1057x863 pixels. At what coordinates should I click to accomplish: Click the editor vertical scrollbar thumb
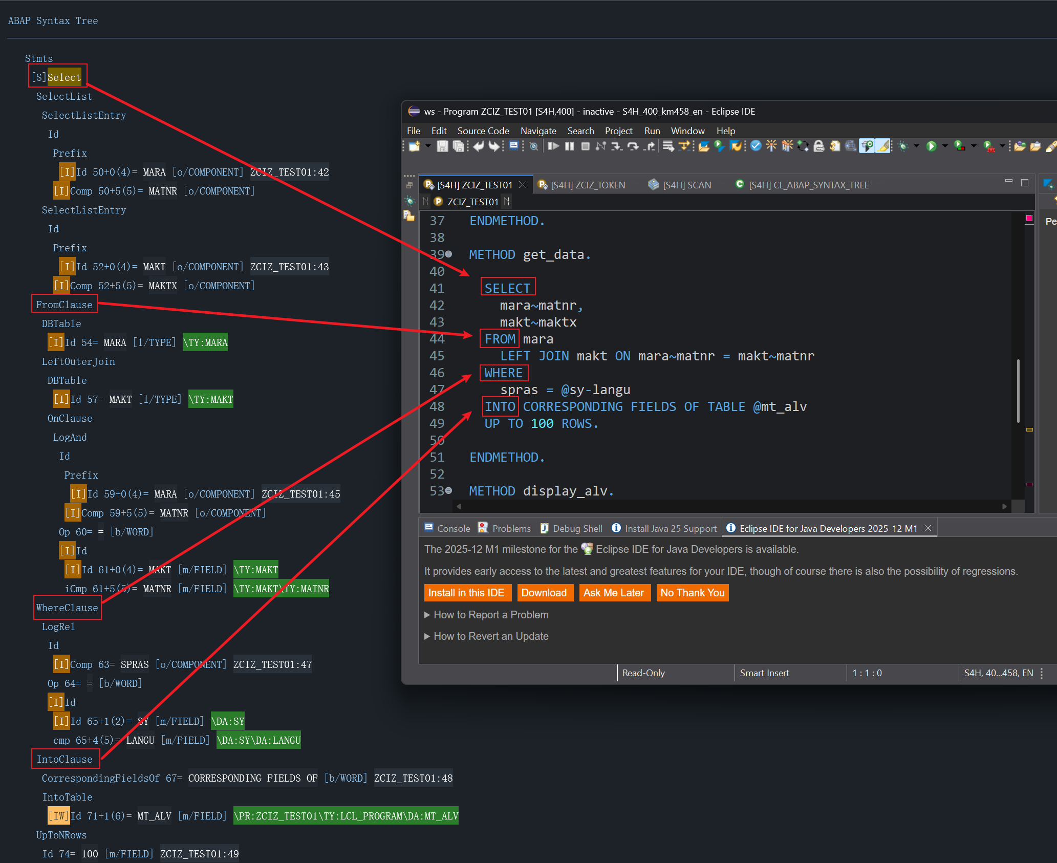[x=1018, y=390]
